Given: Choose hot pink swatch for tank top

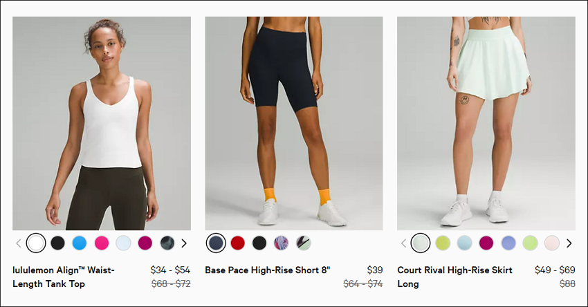Looking at the screenshot, I should pyautogui.click(x=102, y=243).
